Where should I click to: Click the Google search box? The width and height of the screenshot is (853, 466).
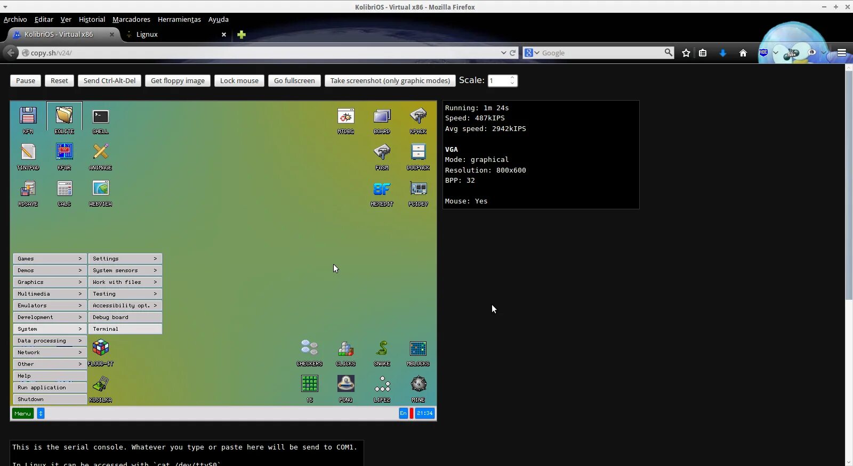click(x=601, y=53)
